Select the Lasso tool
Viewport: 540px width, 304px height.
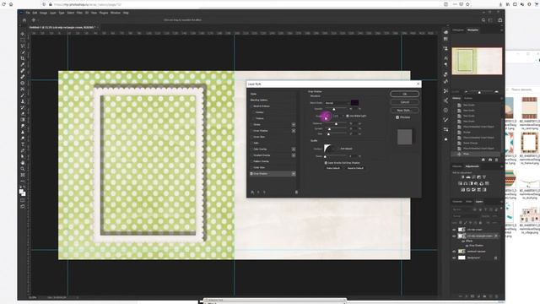click(23, 46)
